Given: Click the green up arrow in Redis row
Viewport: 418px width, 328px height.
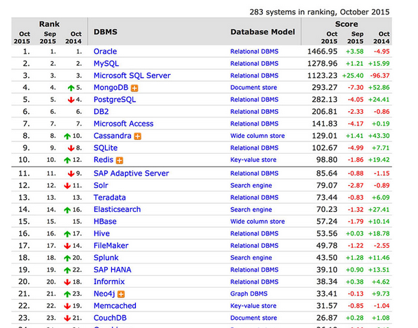Looking at the screenshot, I should pos(67,160).
